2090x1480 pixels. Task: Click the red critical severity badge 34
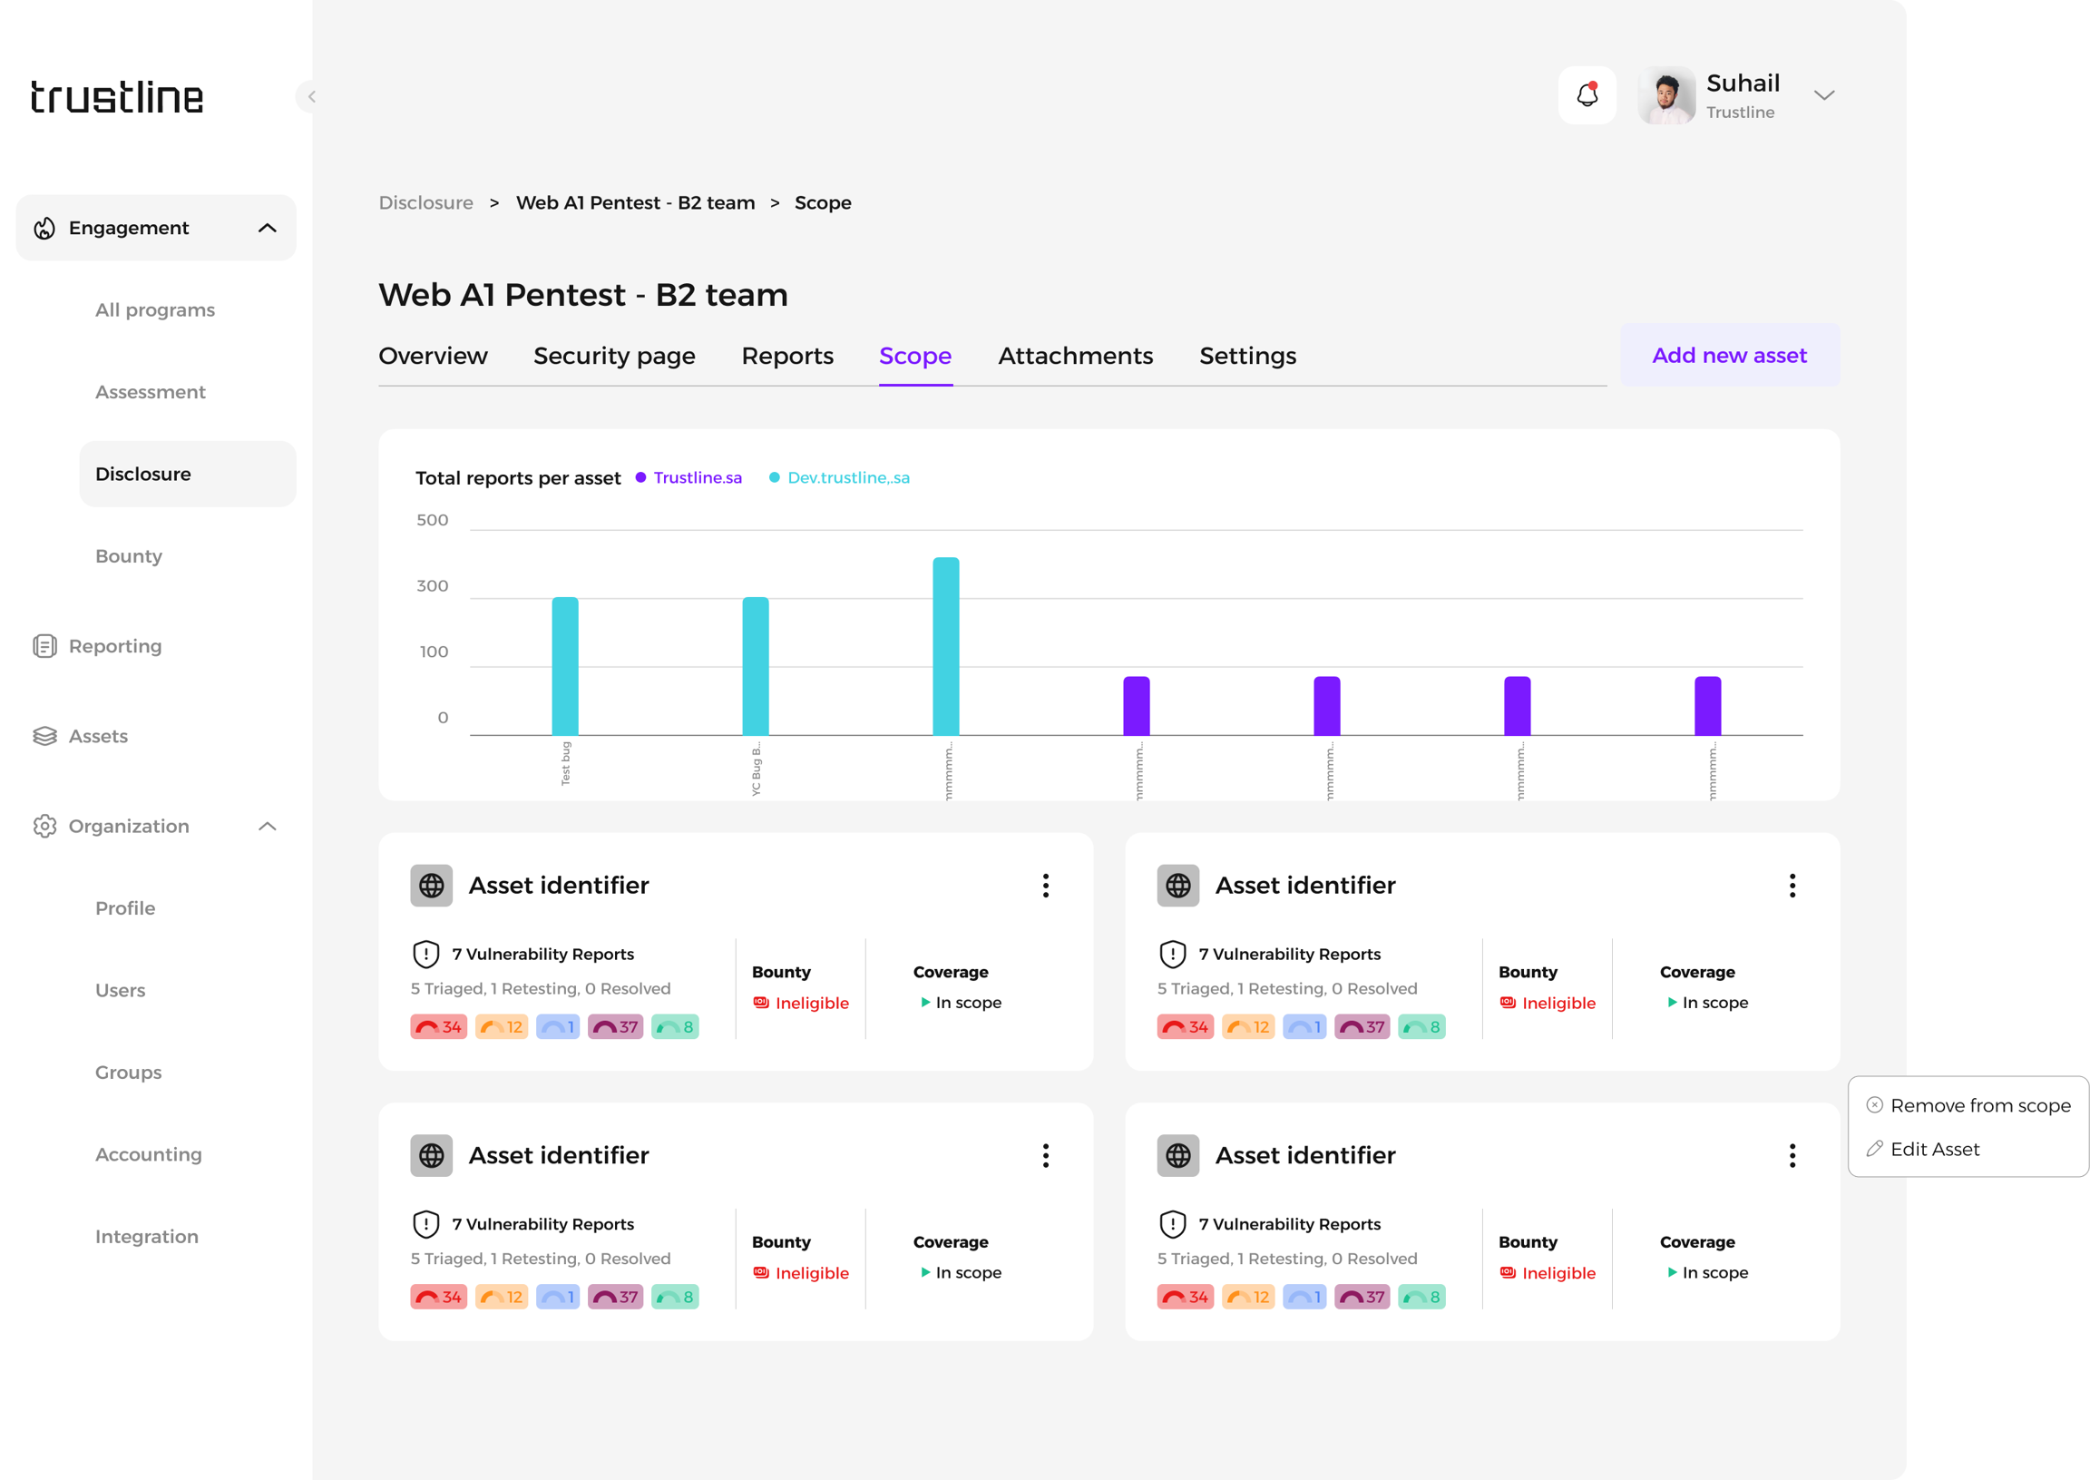[x=438, y=1027]
